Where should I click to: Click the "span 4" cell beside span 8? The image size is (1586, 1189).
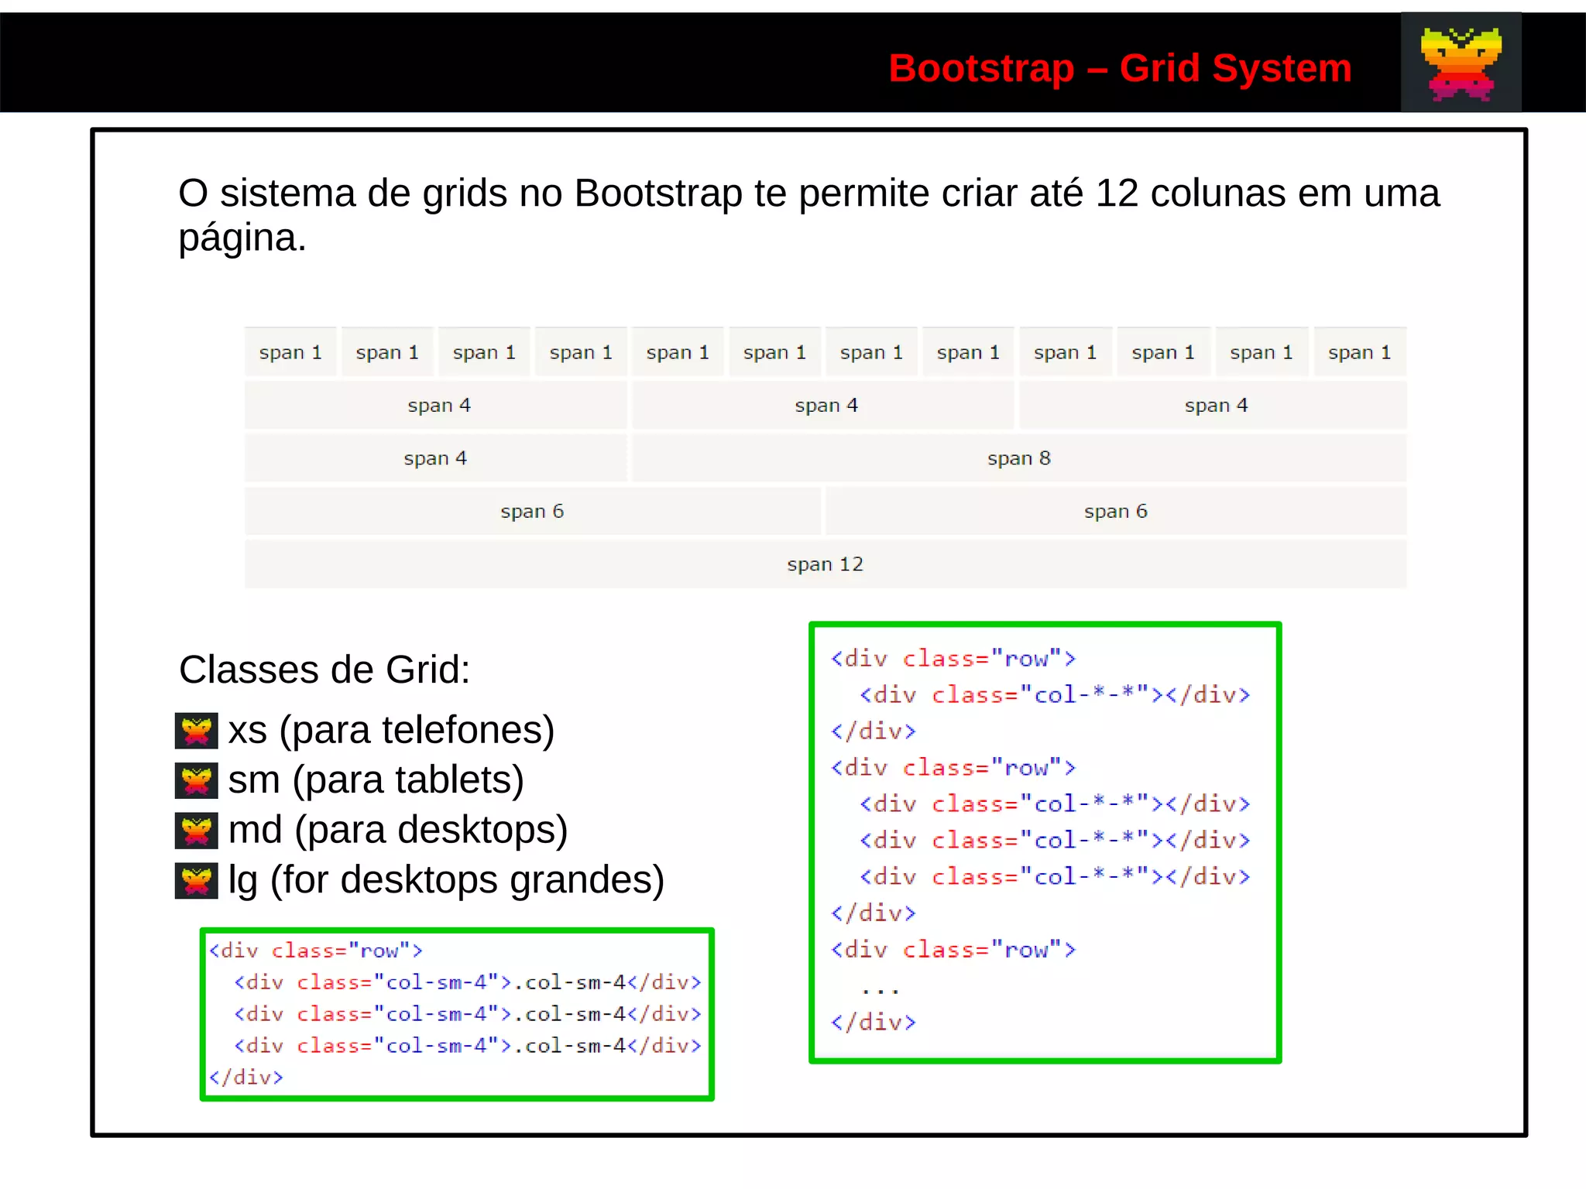(x=435, y=458)
